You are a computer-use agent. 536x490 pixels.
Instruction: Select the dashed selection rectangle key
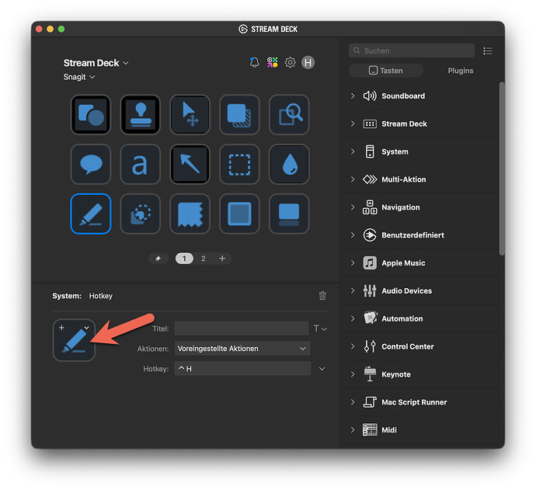[x=239, y=164]
